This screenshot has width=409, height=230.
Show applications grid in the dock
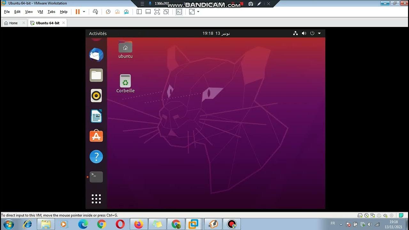click(96, 199)
